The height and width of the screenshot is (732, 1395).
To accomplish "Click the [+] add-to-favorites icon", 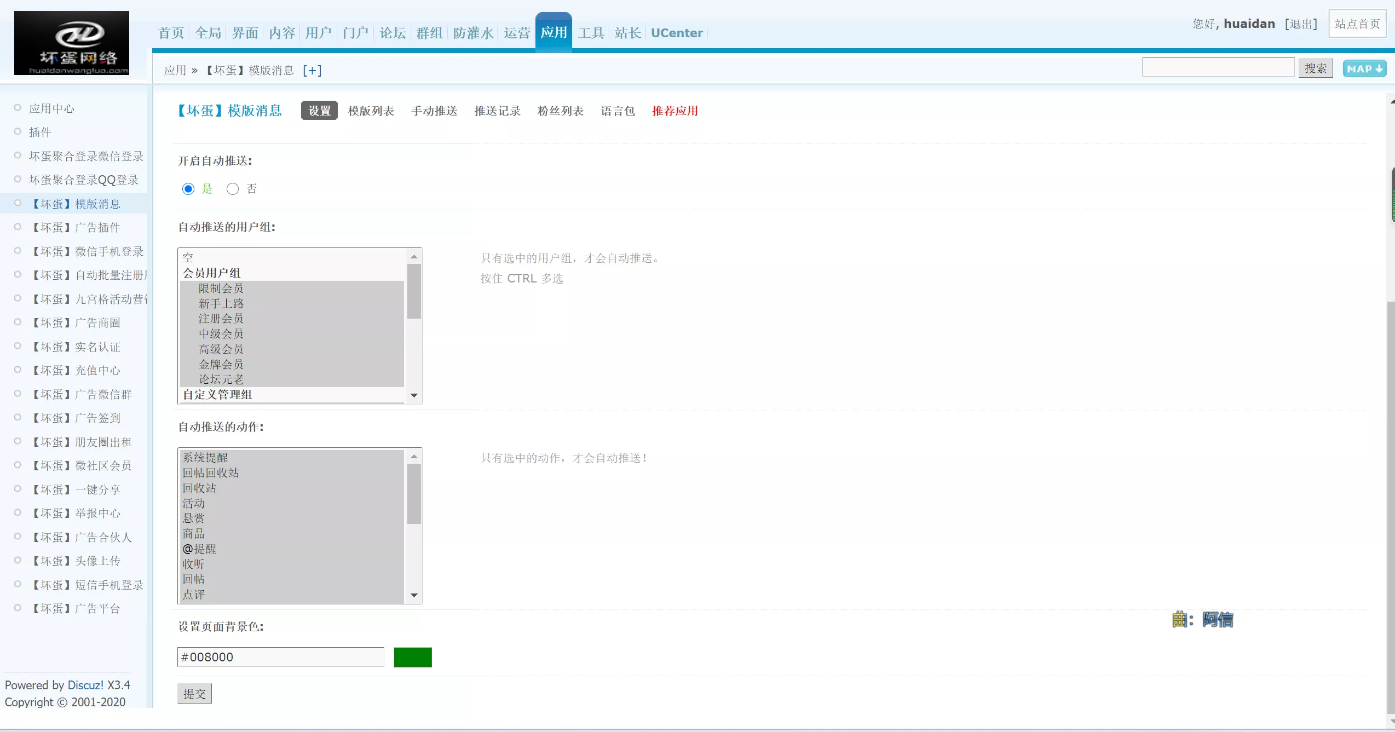I will [312, 71].
